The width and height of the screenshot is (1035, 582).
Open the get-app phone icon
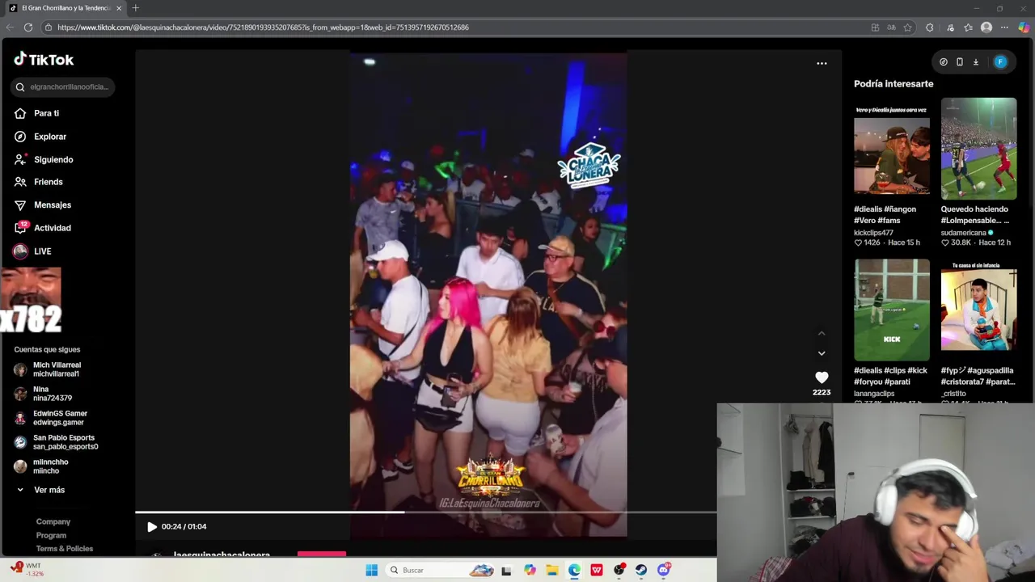point(960,62)
